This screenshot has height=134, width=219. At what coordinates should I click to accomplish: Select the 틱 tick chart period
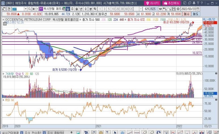coord(95,9)
